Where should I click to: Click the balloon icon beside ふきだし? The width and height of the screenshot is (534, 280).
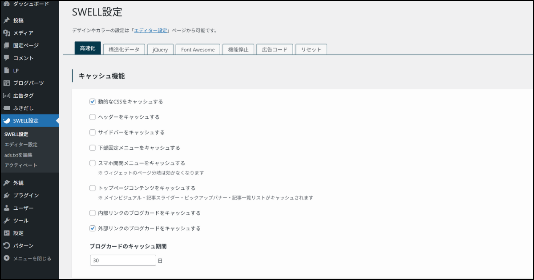click(x=7, y=108)
